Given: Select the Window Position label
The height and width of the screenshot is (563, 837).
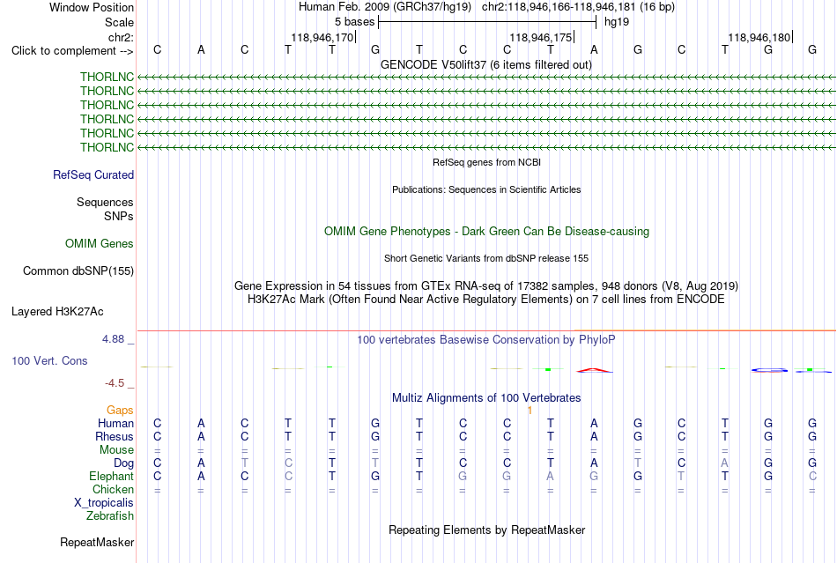Looking at the screenshot, I should click(x=92, y=7).
